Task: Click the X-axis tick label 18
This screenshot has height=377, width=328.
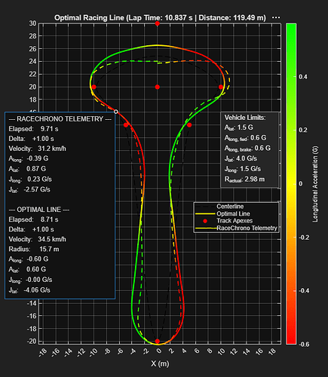Action: point(272,351)
